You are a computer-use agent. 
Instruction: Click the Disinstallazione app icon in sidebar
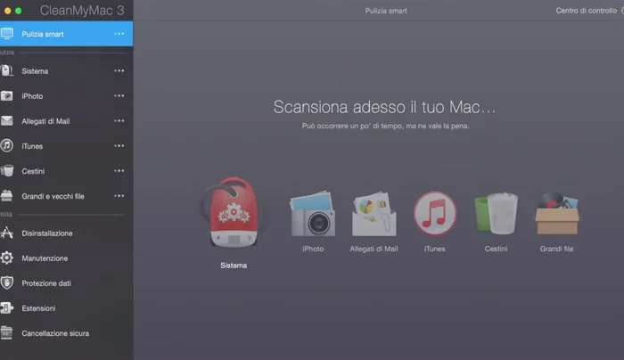(7, 233)
